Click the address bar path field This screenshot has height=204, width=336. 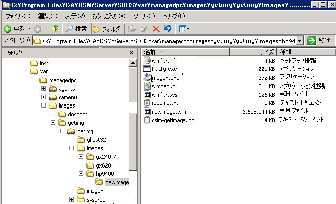click(164, 41)
